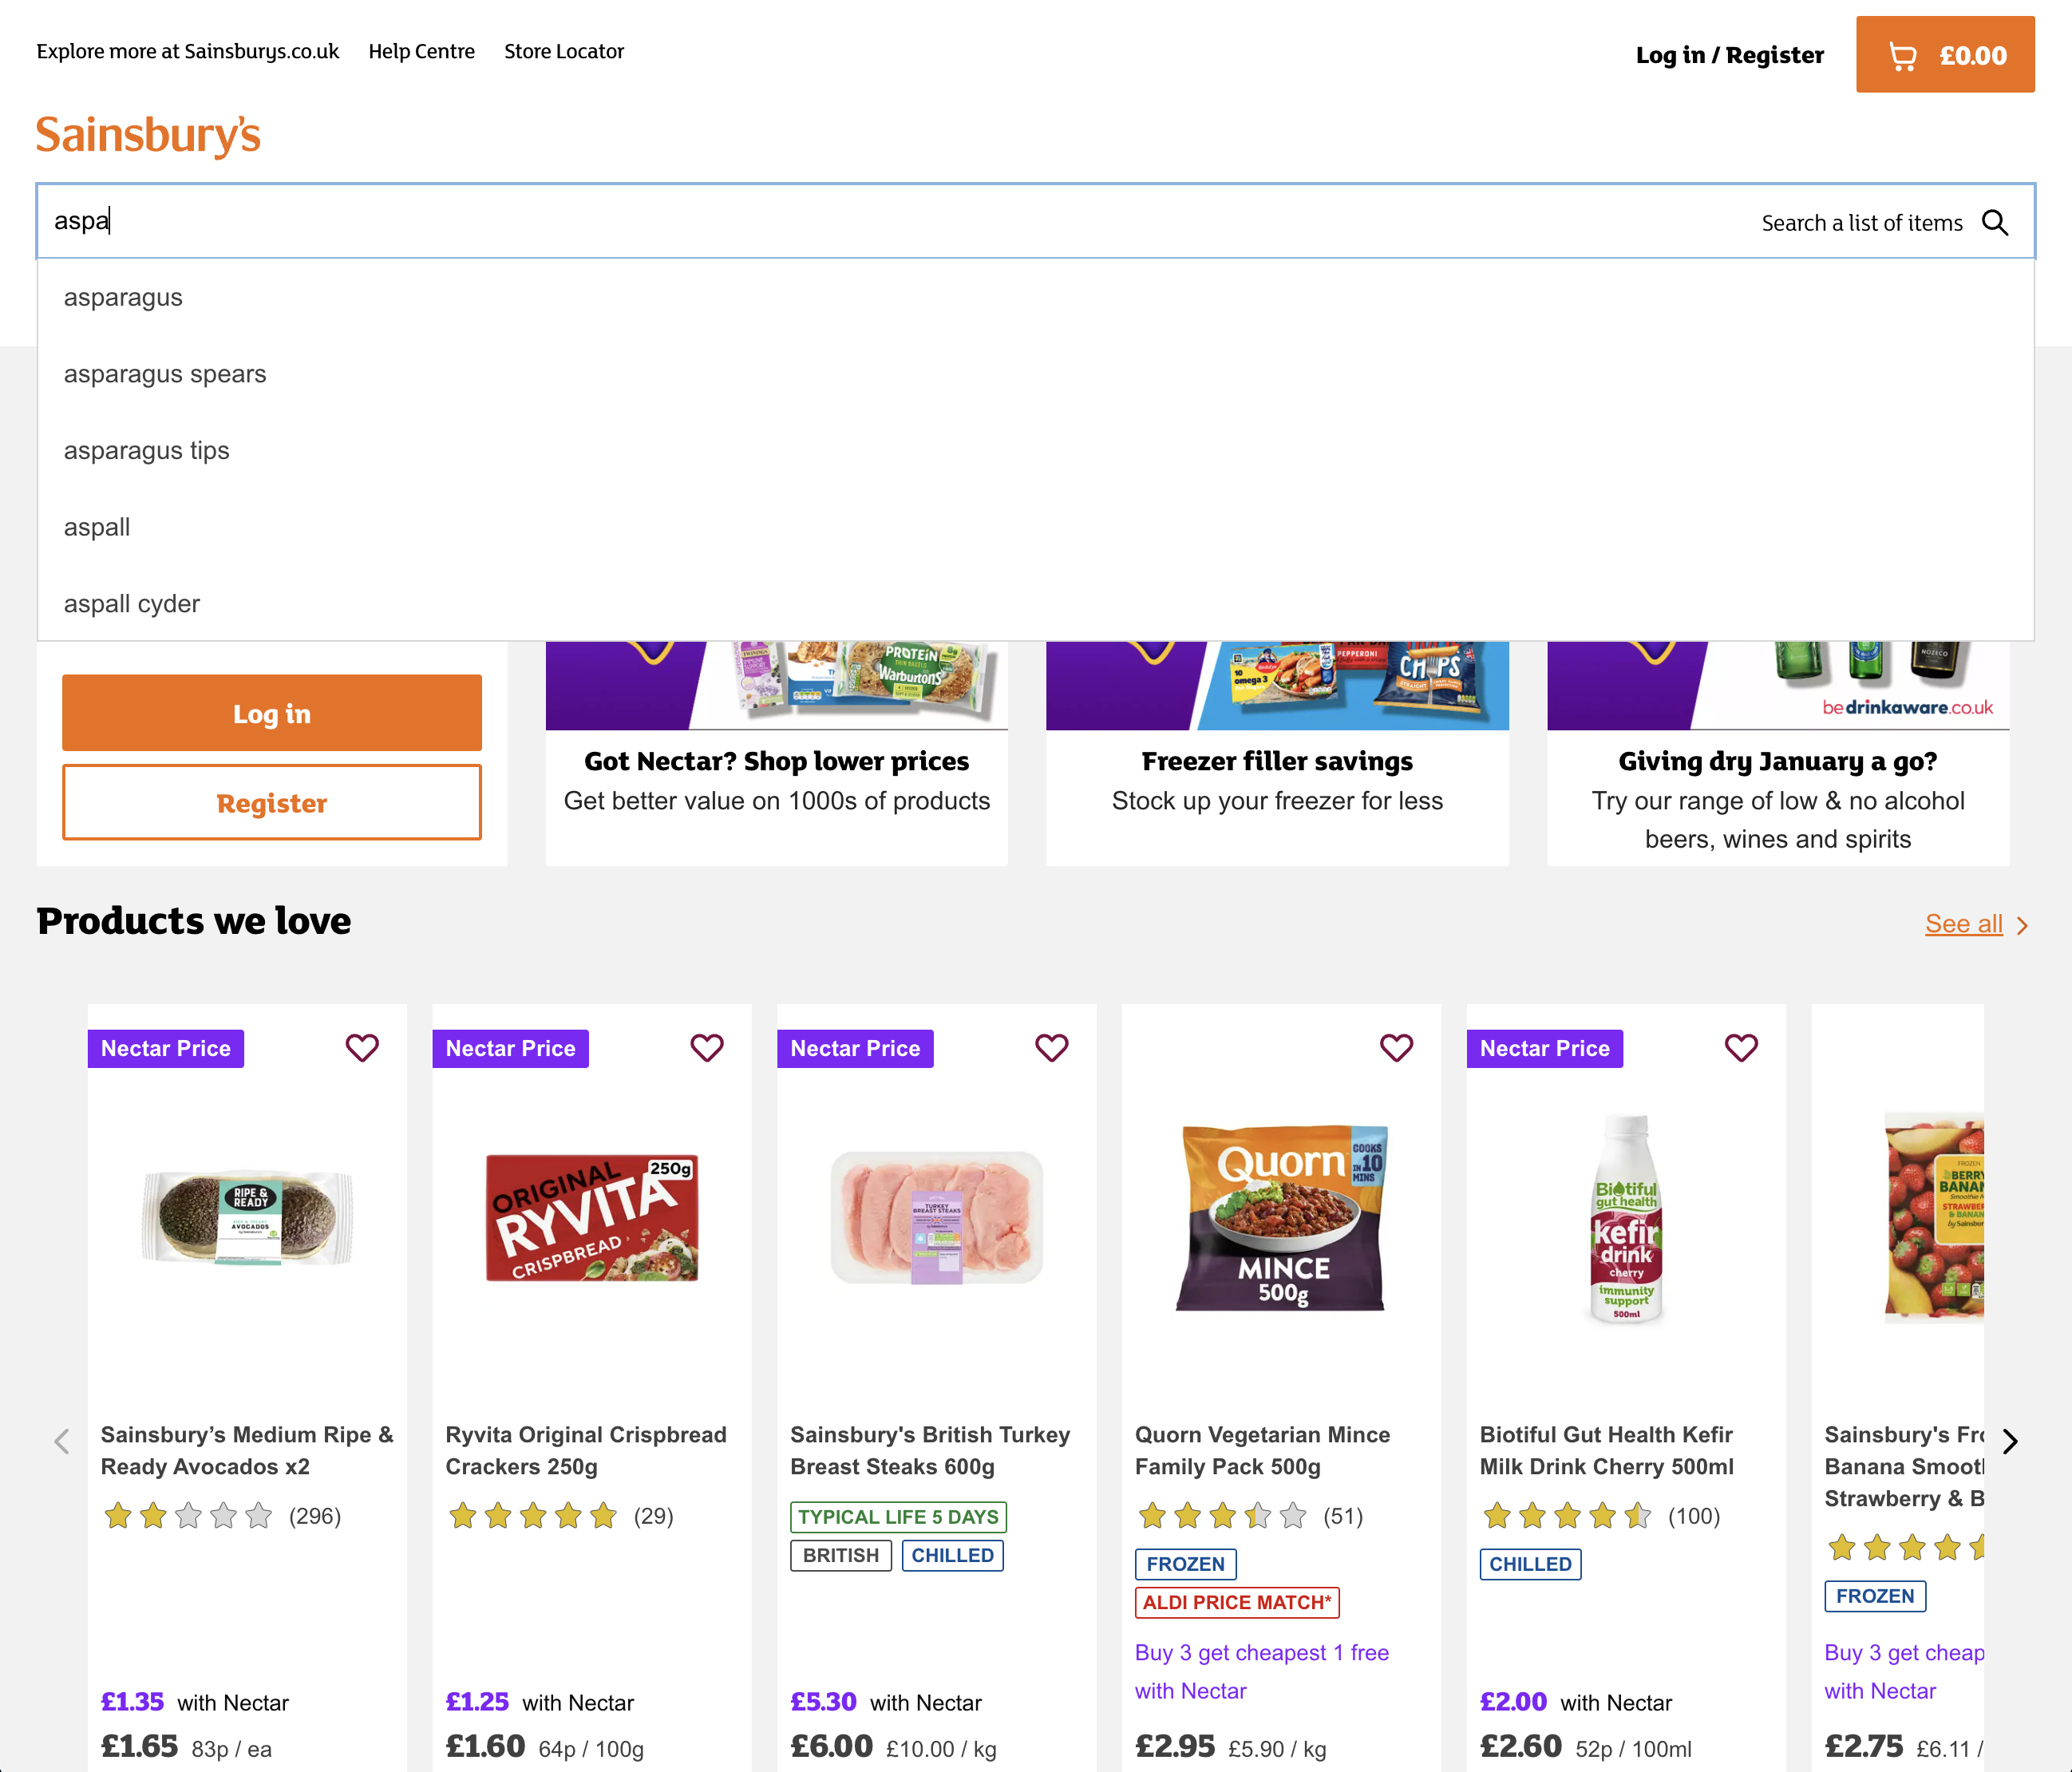Open the shopping basket showing £0.00
The image size is (2072, 1772).
click(x=1944, y=55)
